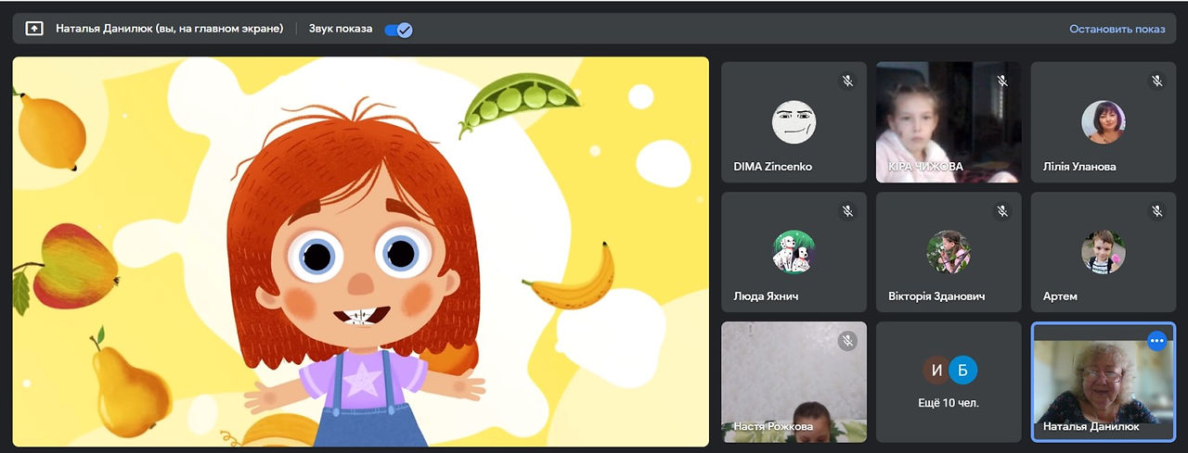Click Артем profile avatar
Screen dimensions: 1188x453
click(1104, 252)
